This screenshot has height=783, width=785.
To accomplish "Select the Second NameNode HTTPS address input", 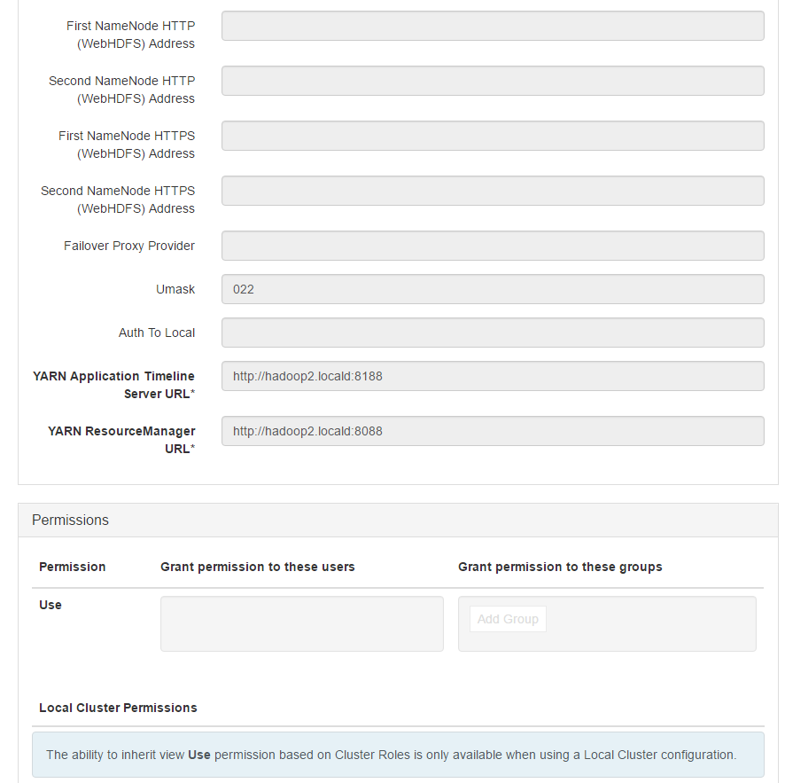I will coord(493,191).
